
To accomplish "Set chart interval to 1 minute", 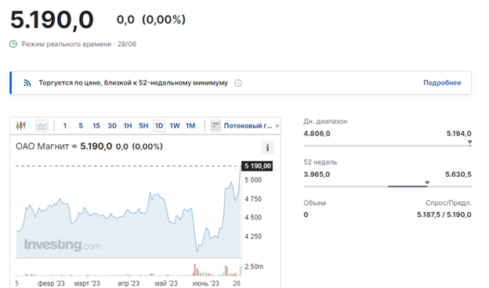I will (x=65, y=126).
